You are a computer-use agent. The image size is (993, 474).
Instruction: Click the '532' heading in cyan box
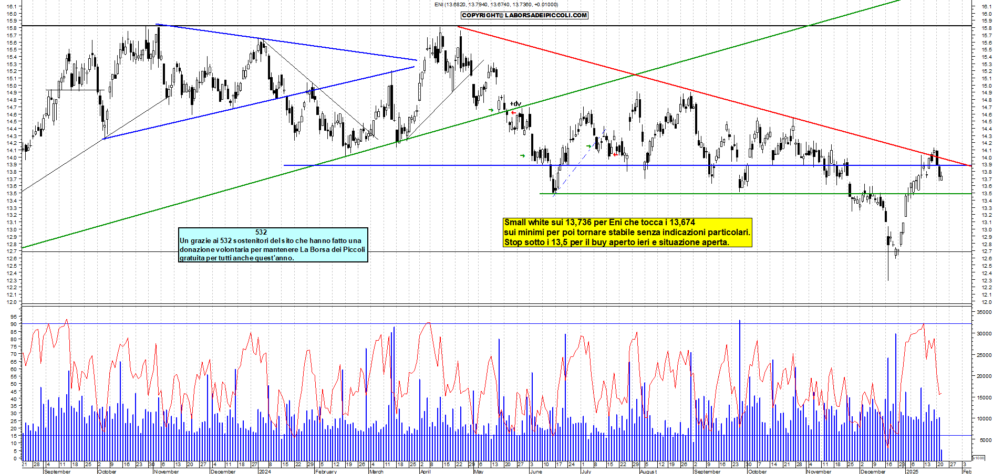tap(261, 232)
